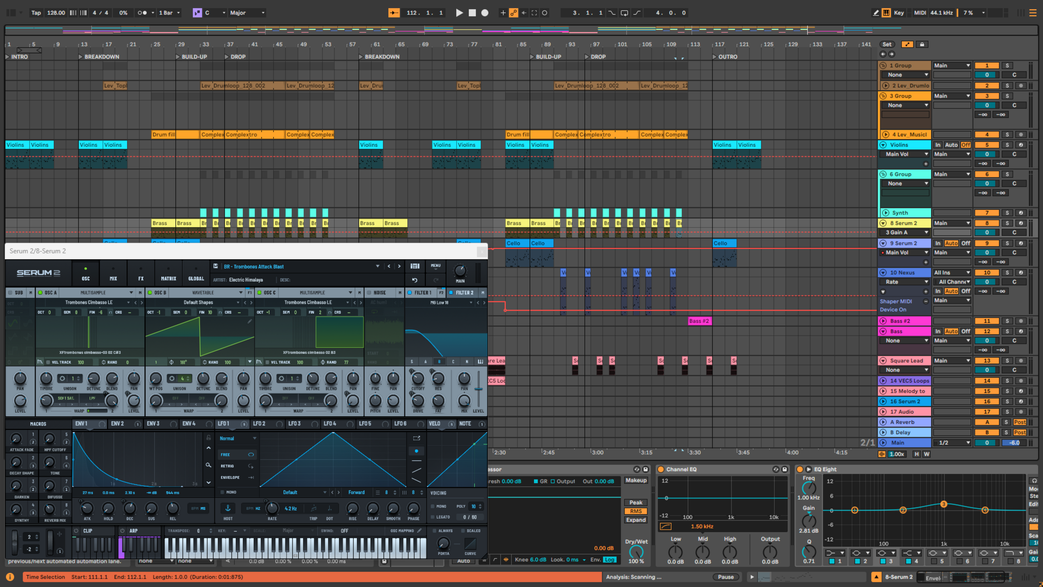Enable the SUB oscillator toggle
Viewport: 1043px width, 587px height.
click(10, 293)
